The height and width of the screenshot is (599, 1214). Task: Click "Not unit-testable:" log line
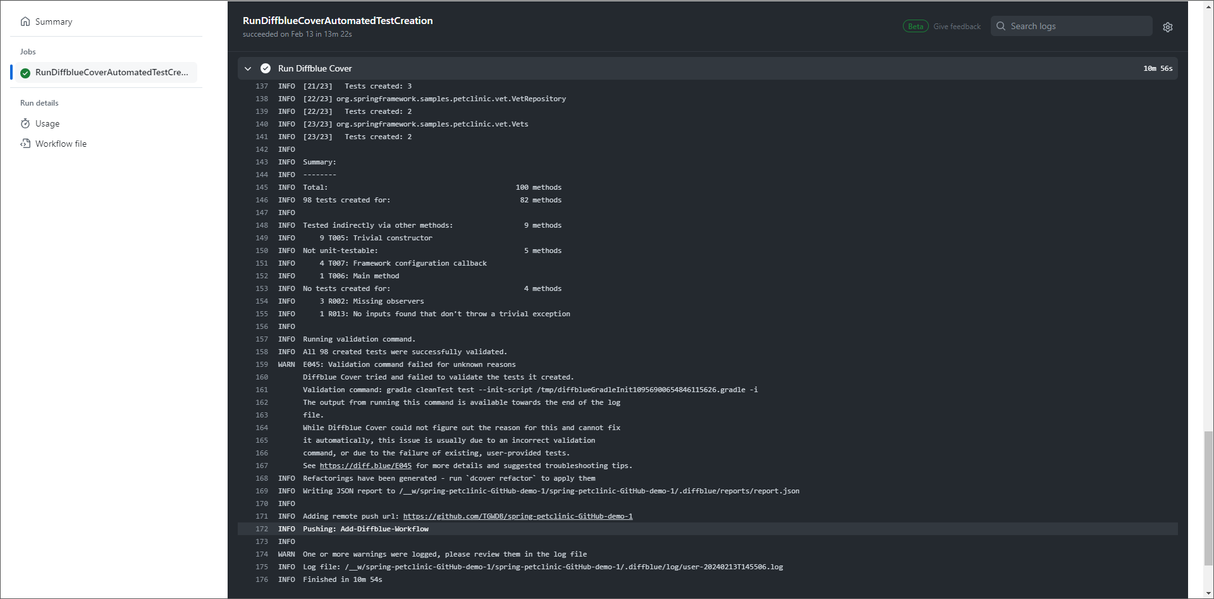pyautogui.click(x=340, y=250)
